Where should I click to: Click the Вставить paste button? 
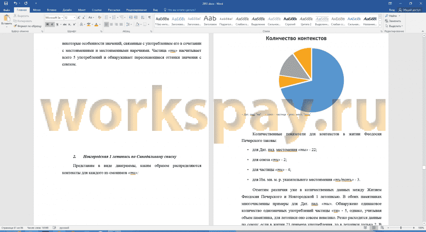click(x=6, y=20)
